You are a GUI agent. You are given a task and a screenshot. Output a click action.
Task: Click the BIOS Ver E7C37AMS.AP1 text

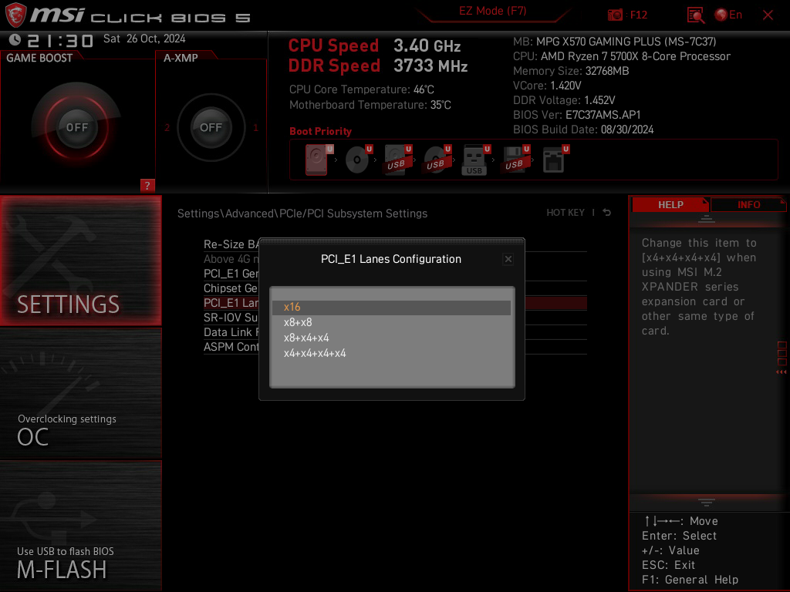[576, 115]
